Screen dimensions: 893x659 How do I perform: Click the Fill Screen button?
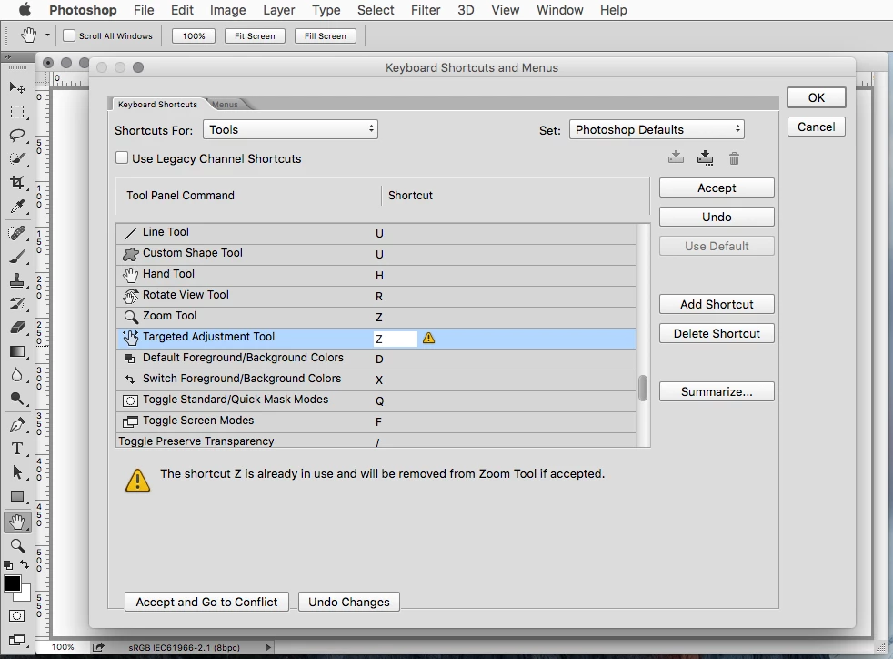pyautogui.click(x=326, y=35)
